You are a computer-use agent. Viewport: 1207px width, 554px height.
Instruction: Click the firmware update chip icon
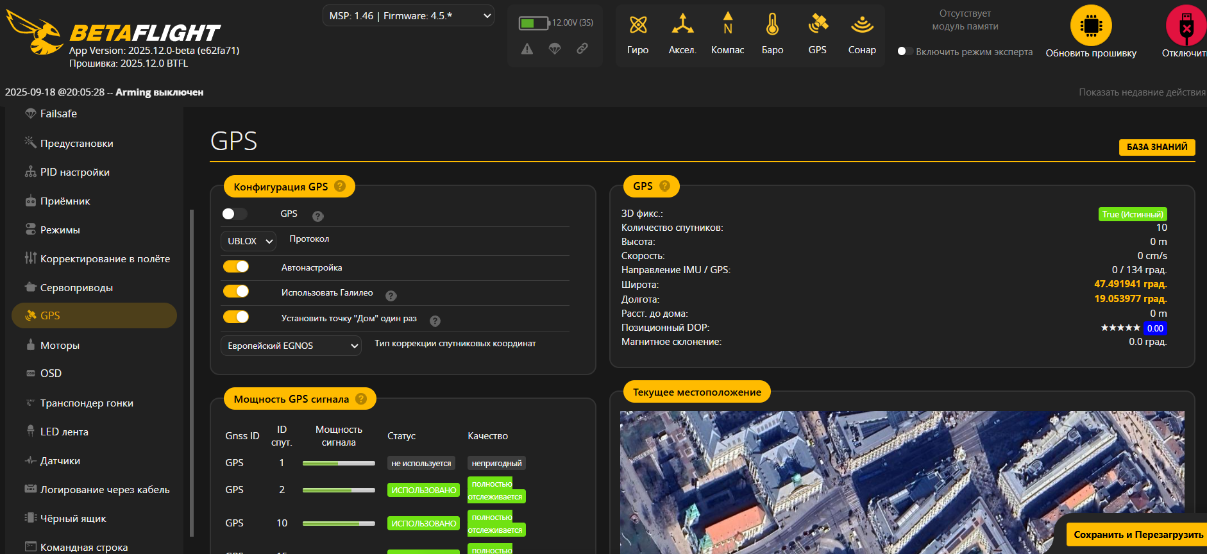coord(1090,26)
